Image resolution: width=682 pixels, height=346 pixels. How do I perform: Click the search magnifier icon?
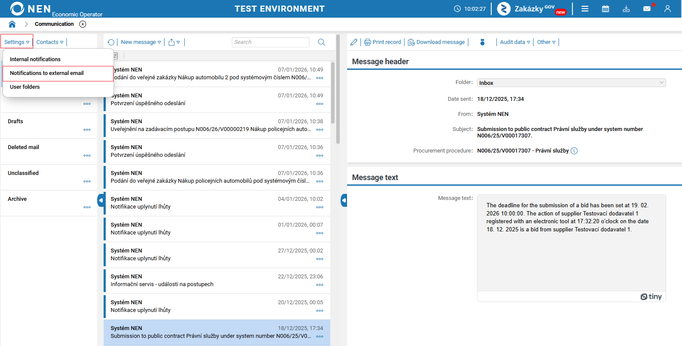[x=322, y=42]
